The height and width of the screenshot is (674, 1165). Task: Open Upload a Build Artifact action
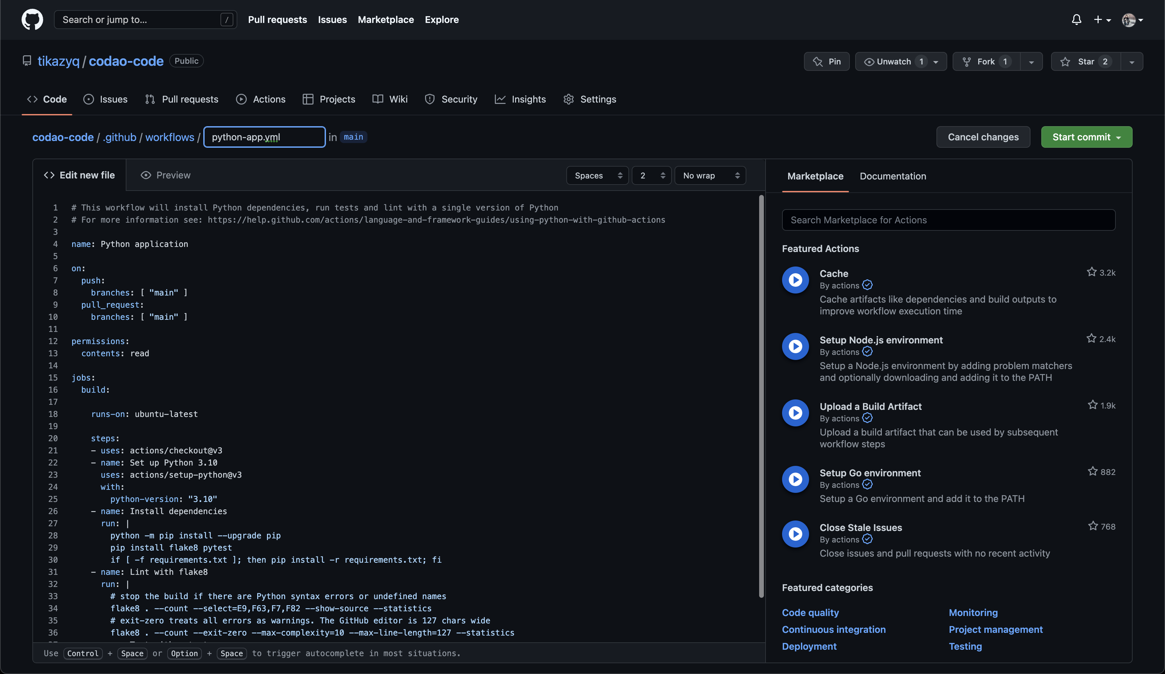pos(870,406)
